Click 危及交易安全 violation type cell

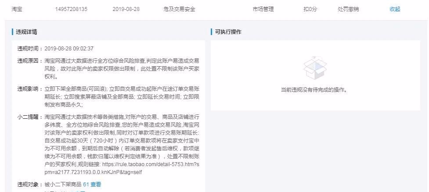[179, 9]
